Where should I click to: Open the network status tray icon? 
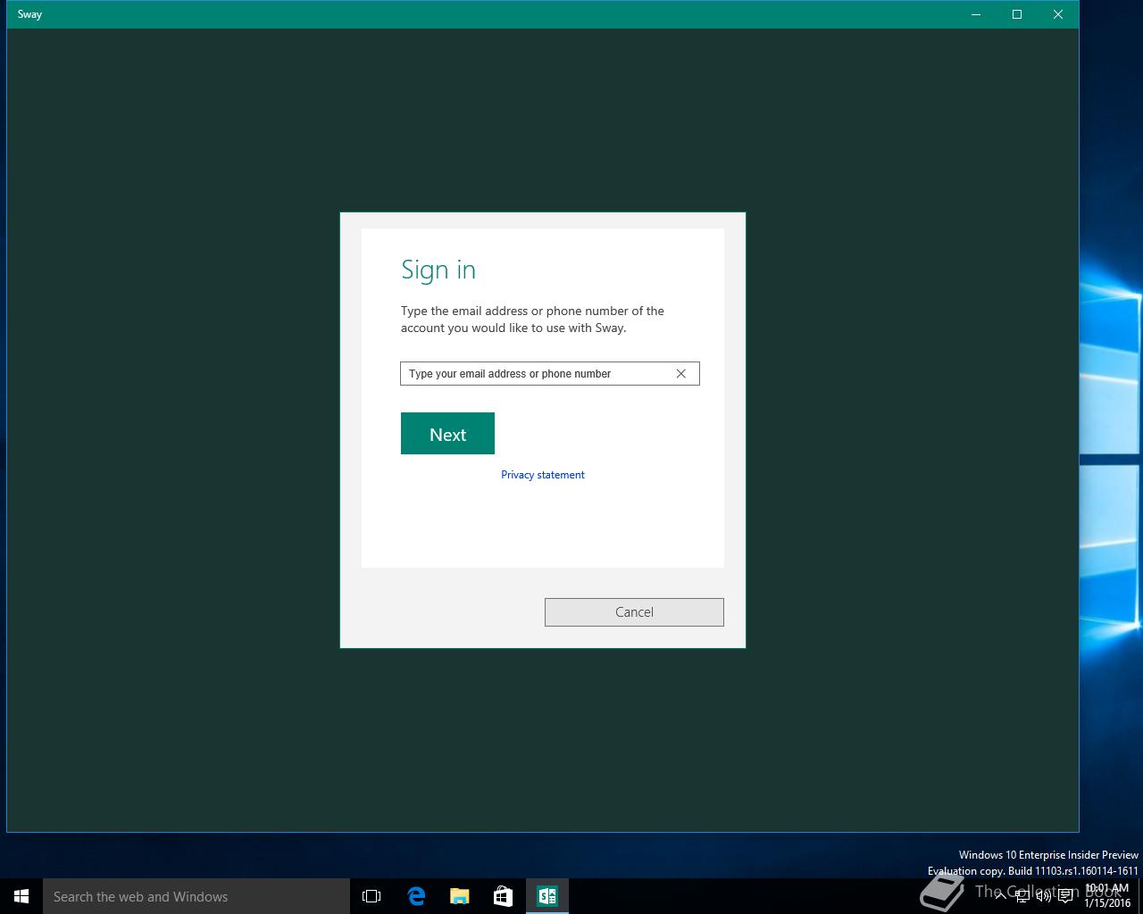pyautogui.click(x=1022, y=896)
